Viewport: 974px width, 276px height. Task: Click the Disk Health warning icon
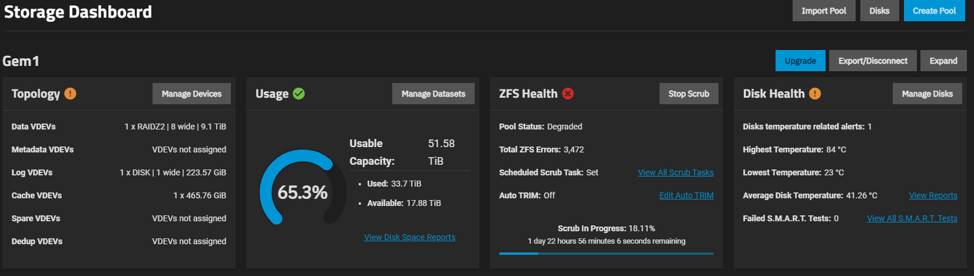[815, 94]
